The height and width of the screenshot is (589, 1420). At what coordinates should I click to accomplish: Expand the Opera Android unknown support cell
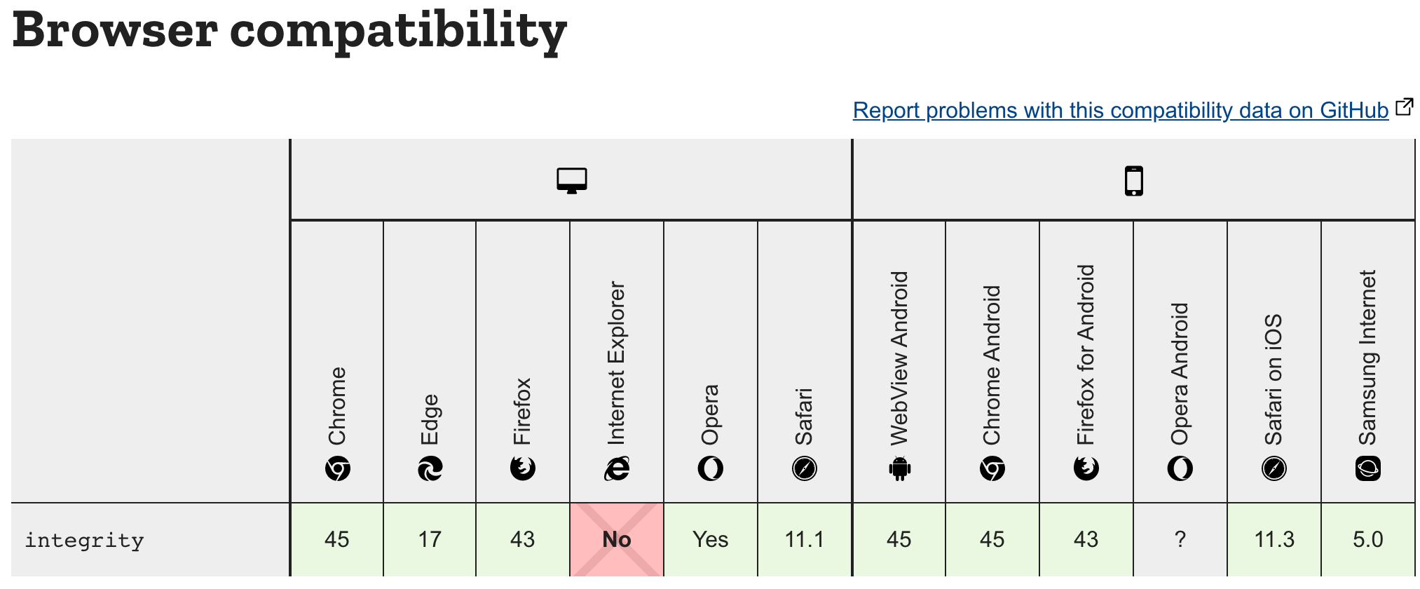point(1180,540)
